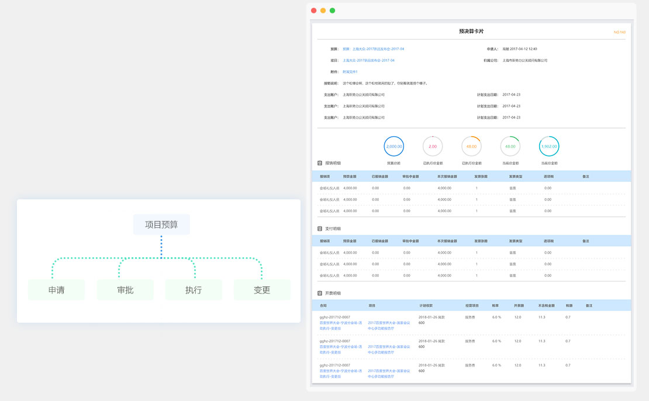The width and height of the screenshot is (649, 401).
Task: Select the 申请 box in the diagram
Action: pos(57,290)
